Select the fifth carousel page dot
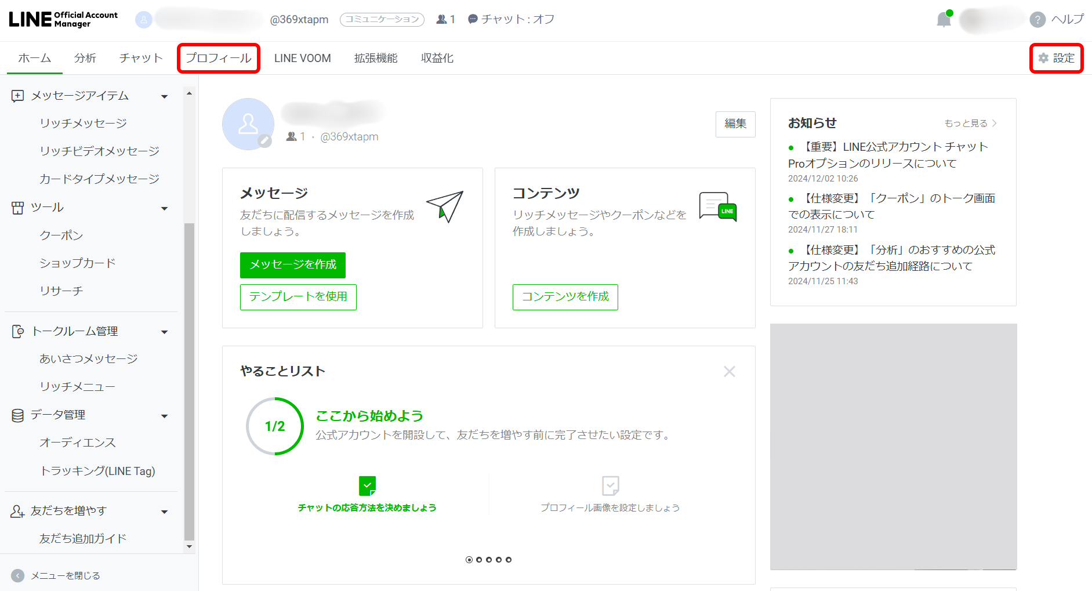Screen dimensions: 1092x591 (509, 560)
